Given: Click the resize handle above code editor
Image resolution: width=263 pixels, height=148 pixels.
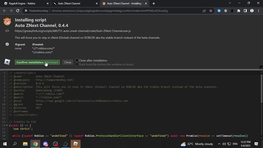Looking at the screenshot, I should (261, 67).
